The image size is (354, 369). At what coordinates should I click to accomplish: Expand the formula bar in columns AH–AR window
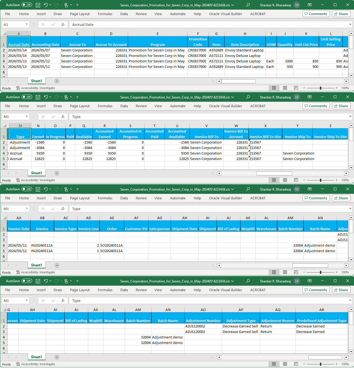(x=350, y=301)
